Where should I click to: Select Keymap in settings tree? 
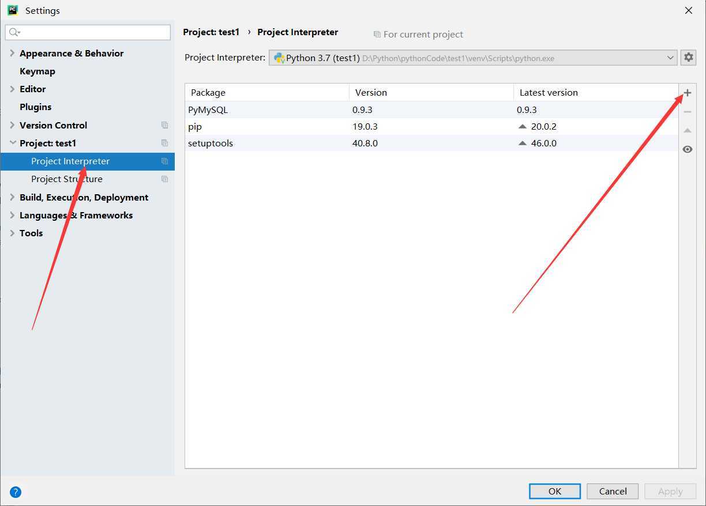coord(37,71)
